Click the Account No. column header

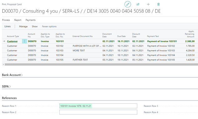pyautogui.click(x=32, y=35)
